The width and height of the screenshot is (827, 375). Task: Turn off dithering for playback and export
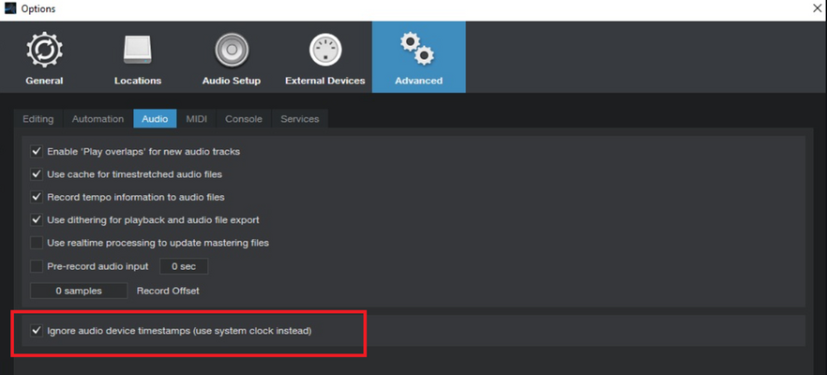[37, 219]
